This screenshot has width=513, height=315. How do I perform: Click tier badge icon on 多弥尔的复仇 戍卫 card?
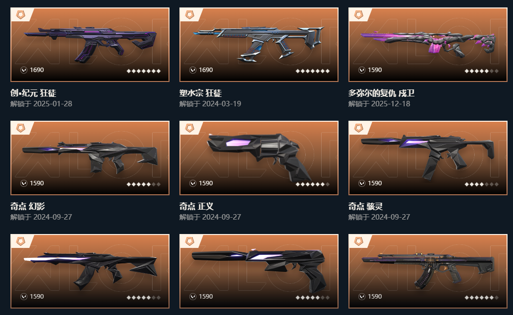click(359, 15)
